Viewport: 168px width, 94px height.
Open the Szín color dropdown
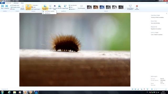point(71,7)
